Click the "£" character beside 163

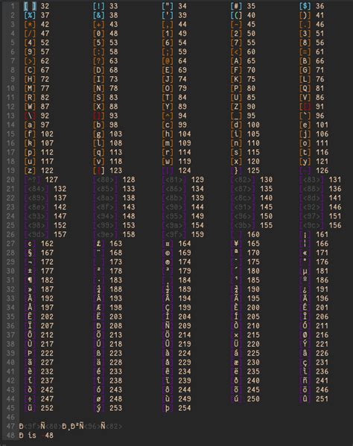[98, 244]
